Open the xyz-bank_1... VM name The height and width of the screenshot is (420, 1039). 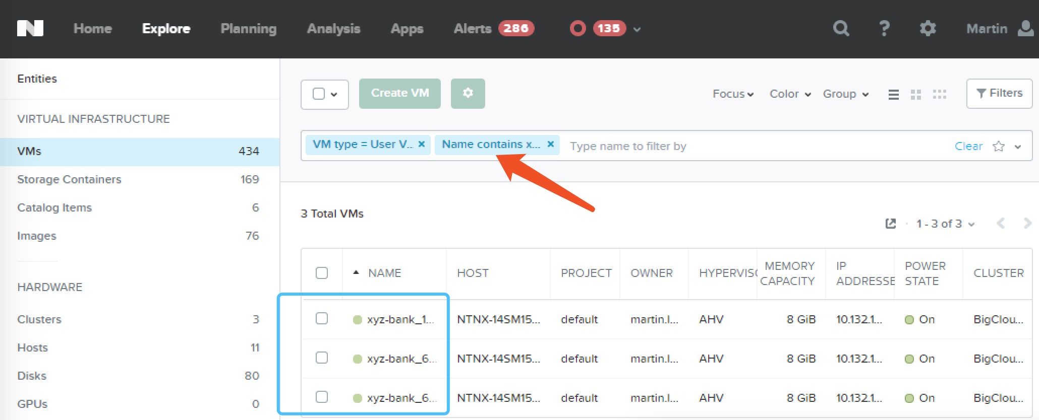point(400,319)
